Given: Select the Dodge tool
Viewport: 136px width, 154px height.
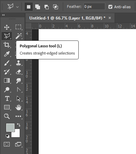Looking at the screenshot, I should point(7,90).
